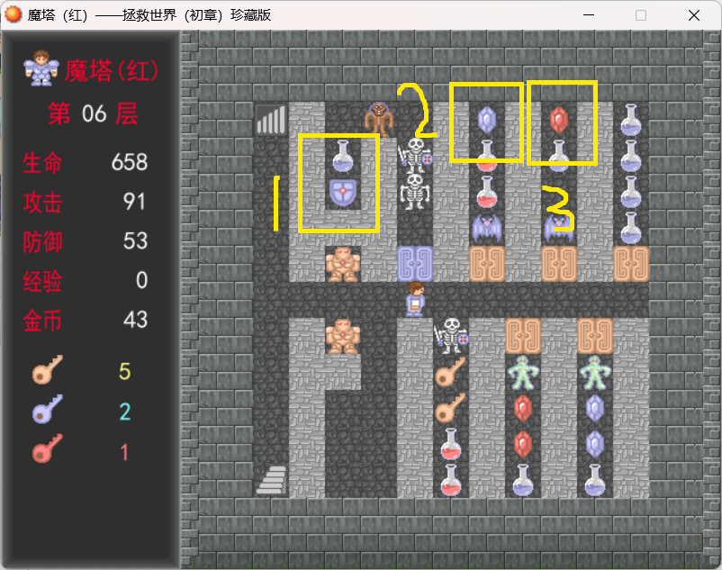Take the bottom red potion under the keys
This screenshot has width=722, height=570.
pyautogui.click(x=451, y=480)
